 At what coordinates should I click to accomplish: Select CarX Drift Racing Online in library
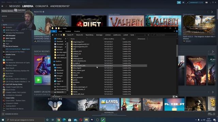coord(14,84)
